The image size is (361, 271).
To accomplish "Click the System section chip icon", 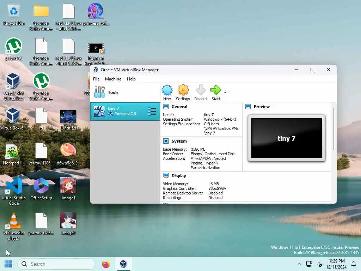I will (166, 141).
